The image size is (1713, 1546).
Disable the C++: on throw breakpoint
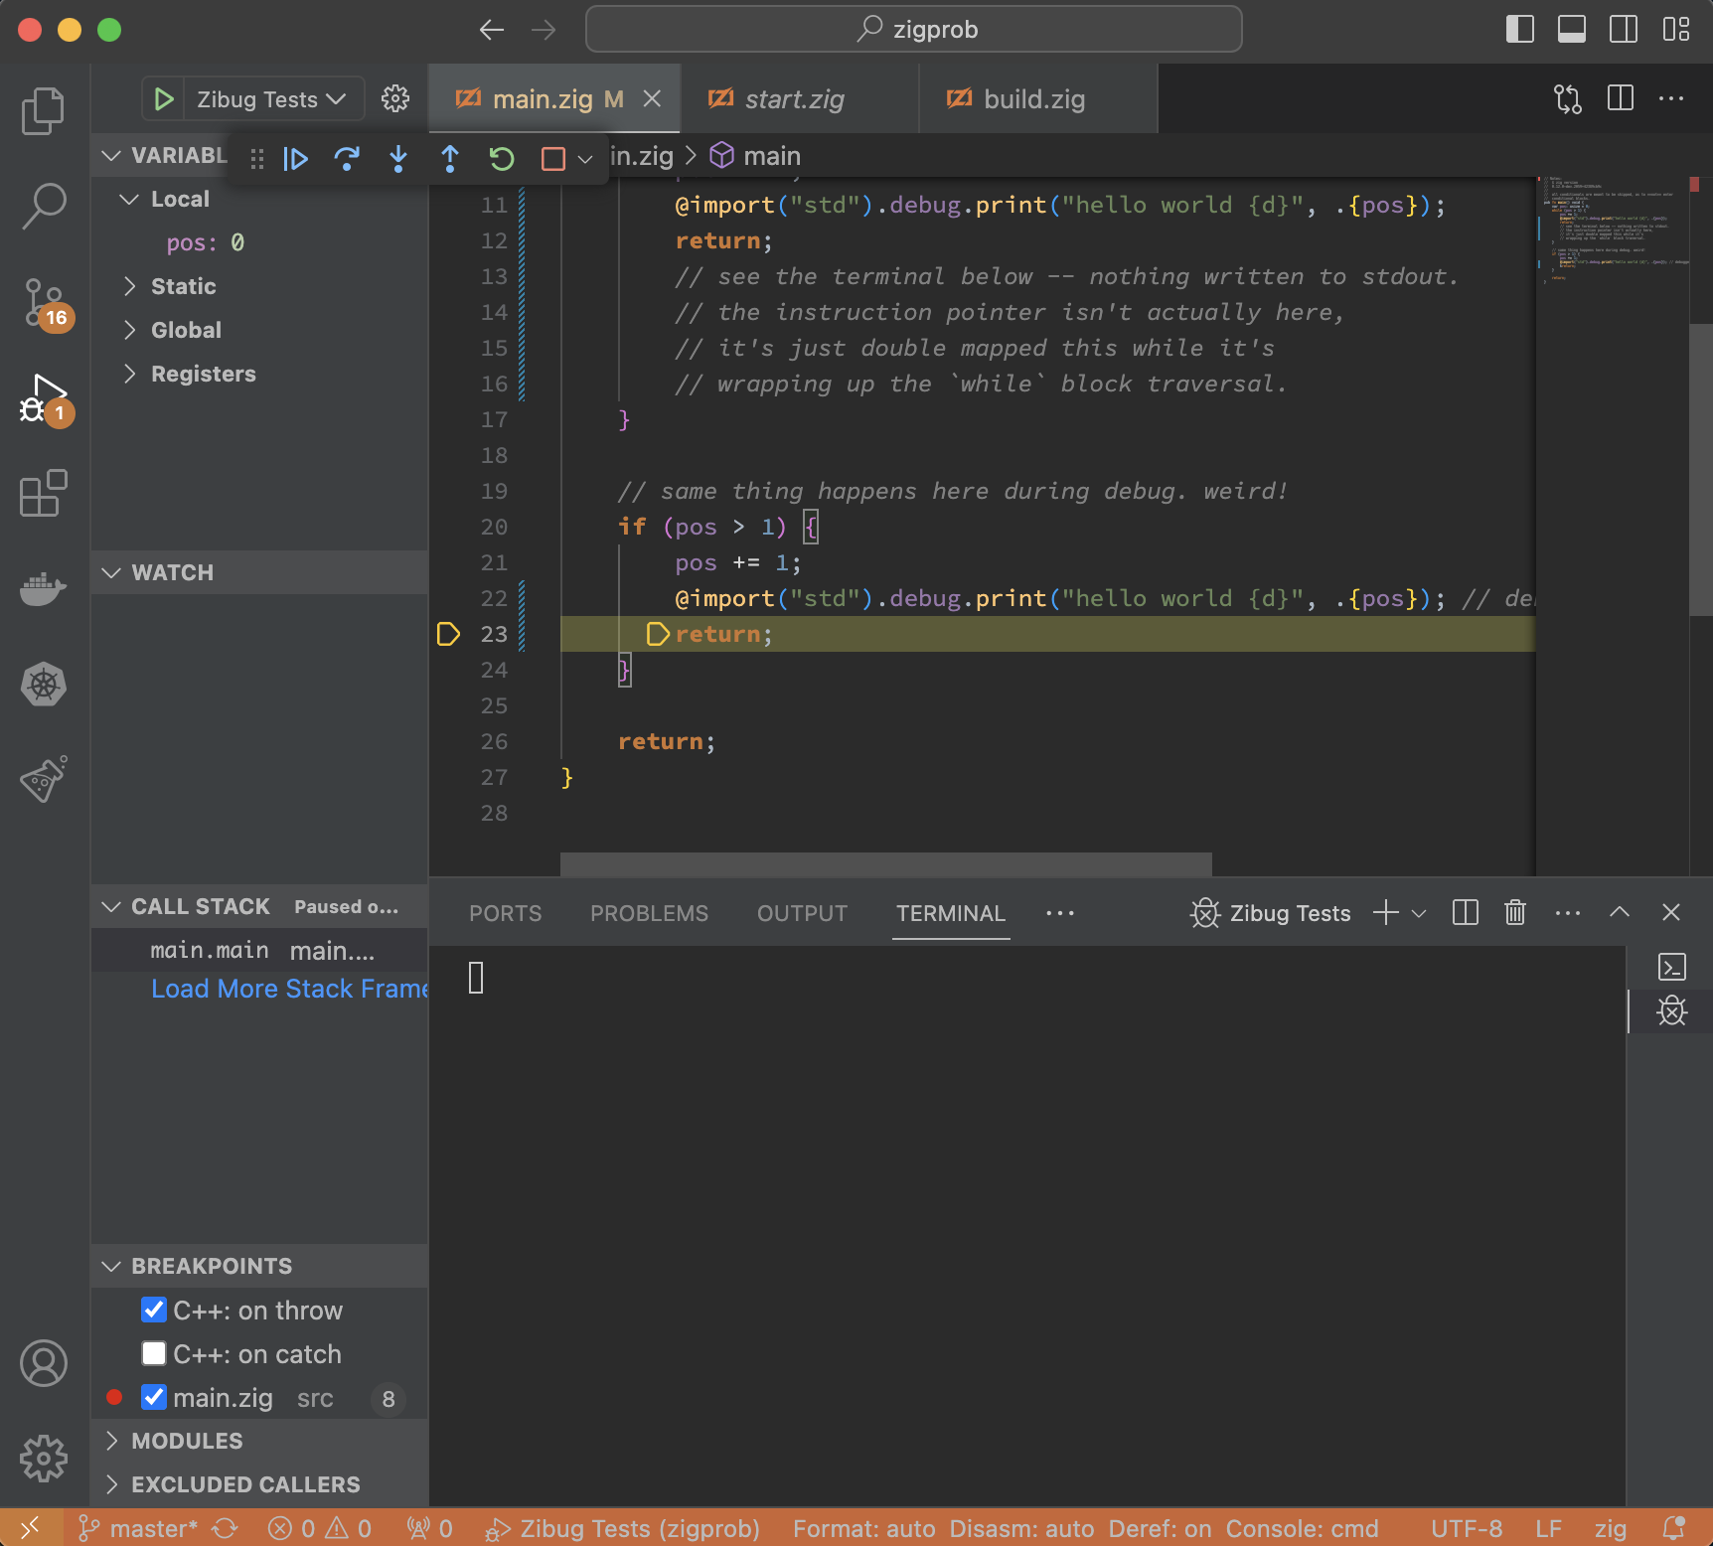tap(154, 1310)
